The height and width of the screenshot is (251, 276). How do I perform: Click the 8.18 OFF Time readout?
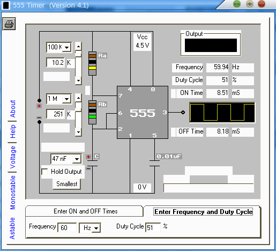point(218,132)
